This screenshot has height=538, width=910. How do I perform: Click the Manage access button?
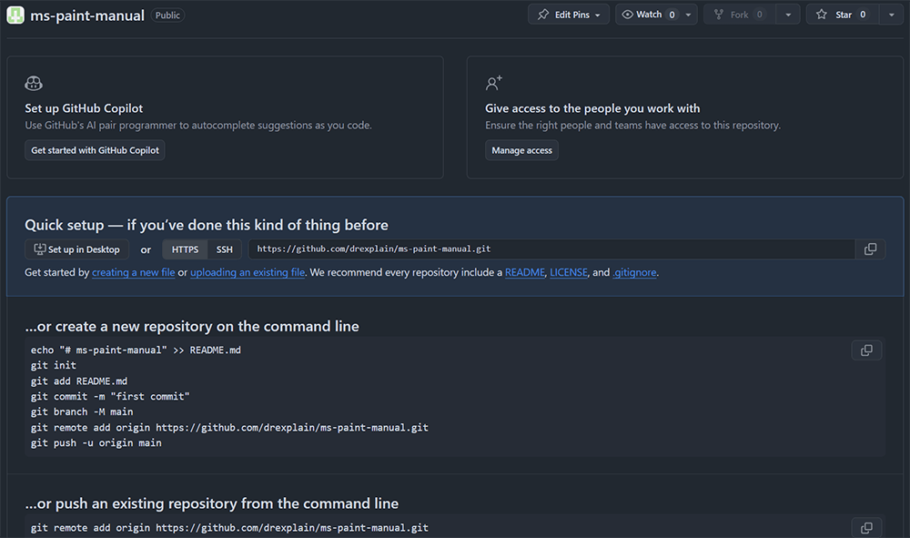[x=521, y=150]
